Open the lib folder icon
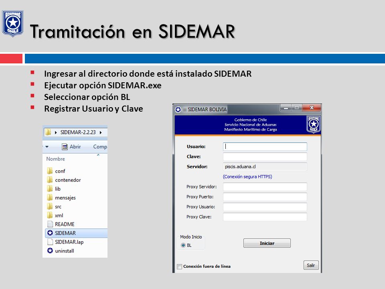This screenshot has height=289, width=385. pos(50,189)
